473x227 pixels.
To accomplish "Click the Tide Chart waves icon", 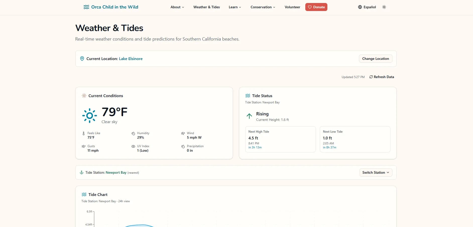I will (x=84, y=194).
